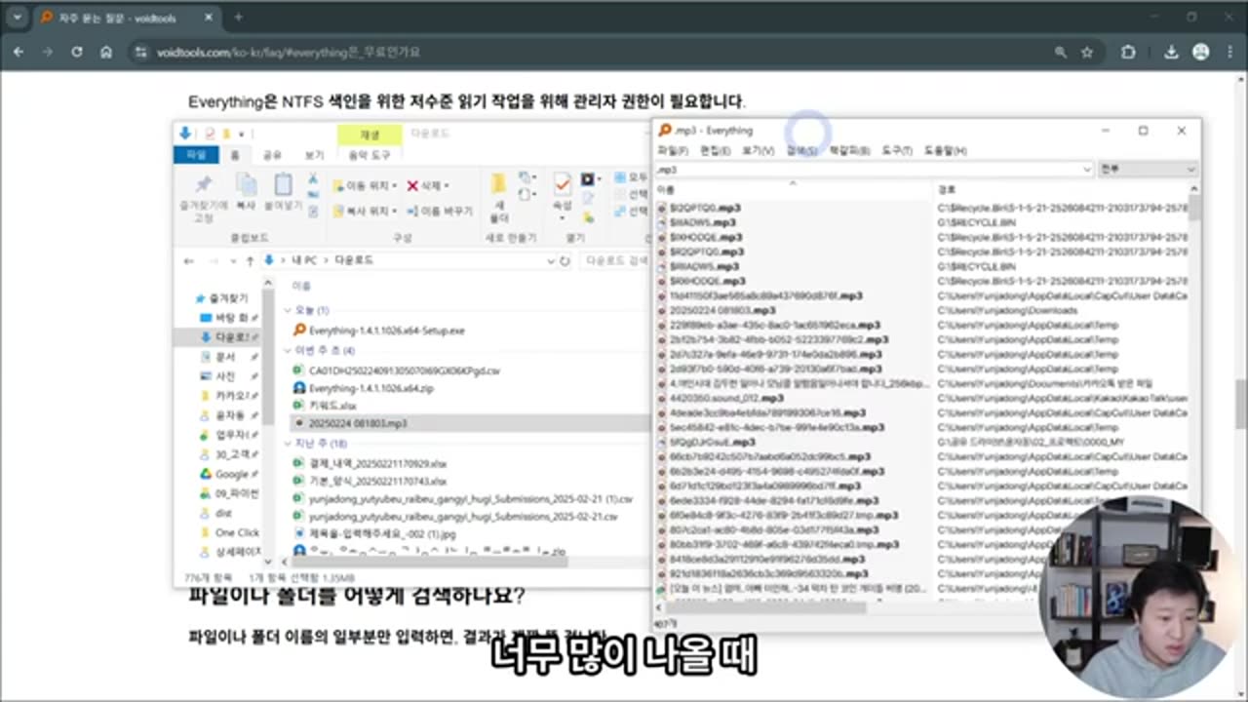The image size is (1248, 702).
Task: Click the voidtools.com address bar
Action: (x=585, y=52)
